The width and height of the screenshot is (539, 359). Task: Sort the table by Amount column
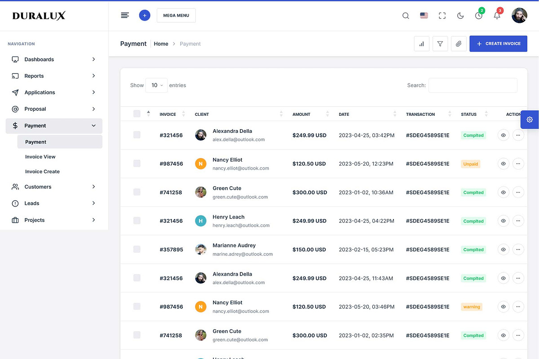(311, 114)
